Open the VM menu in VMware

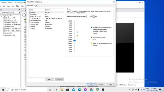point(13,6)
